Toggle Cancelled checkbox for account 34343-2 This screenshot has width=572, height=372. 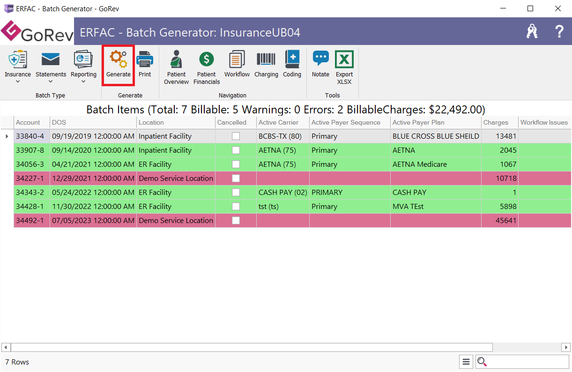point(236,193)
